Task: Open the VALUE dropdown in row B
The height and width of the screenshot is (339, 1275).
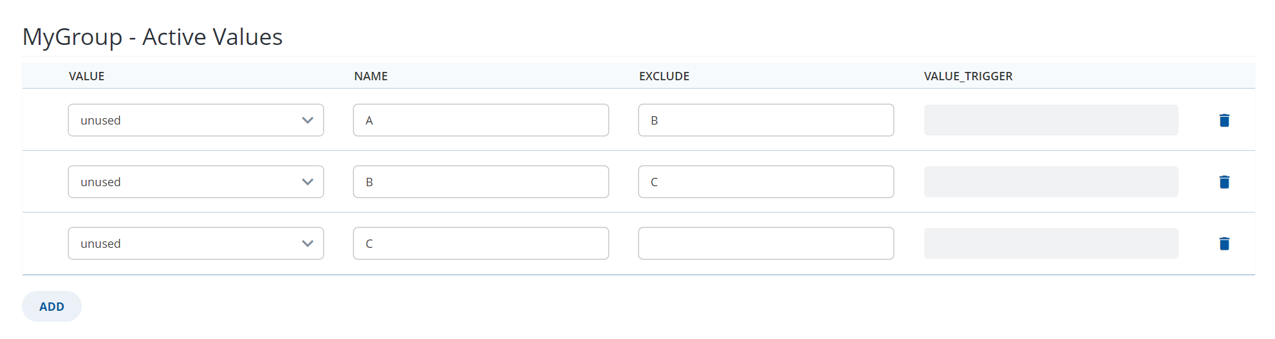Action: coord(196,182)
